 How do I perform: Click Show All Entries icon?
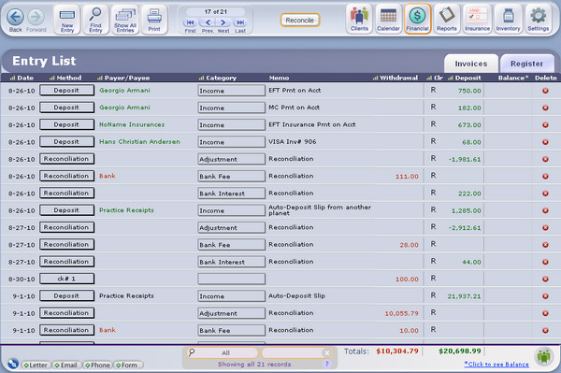click(x=125, y=20)
